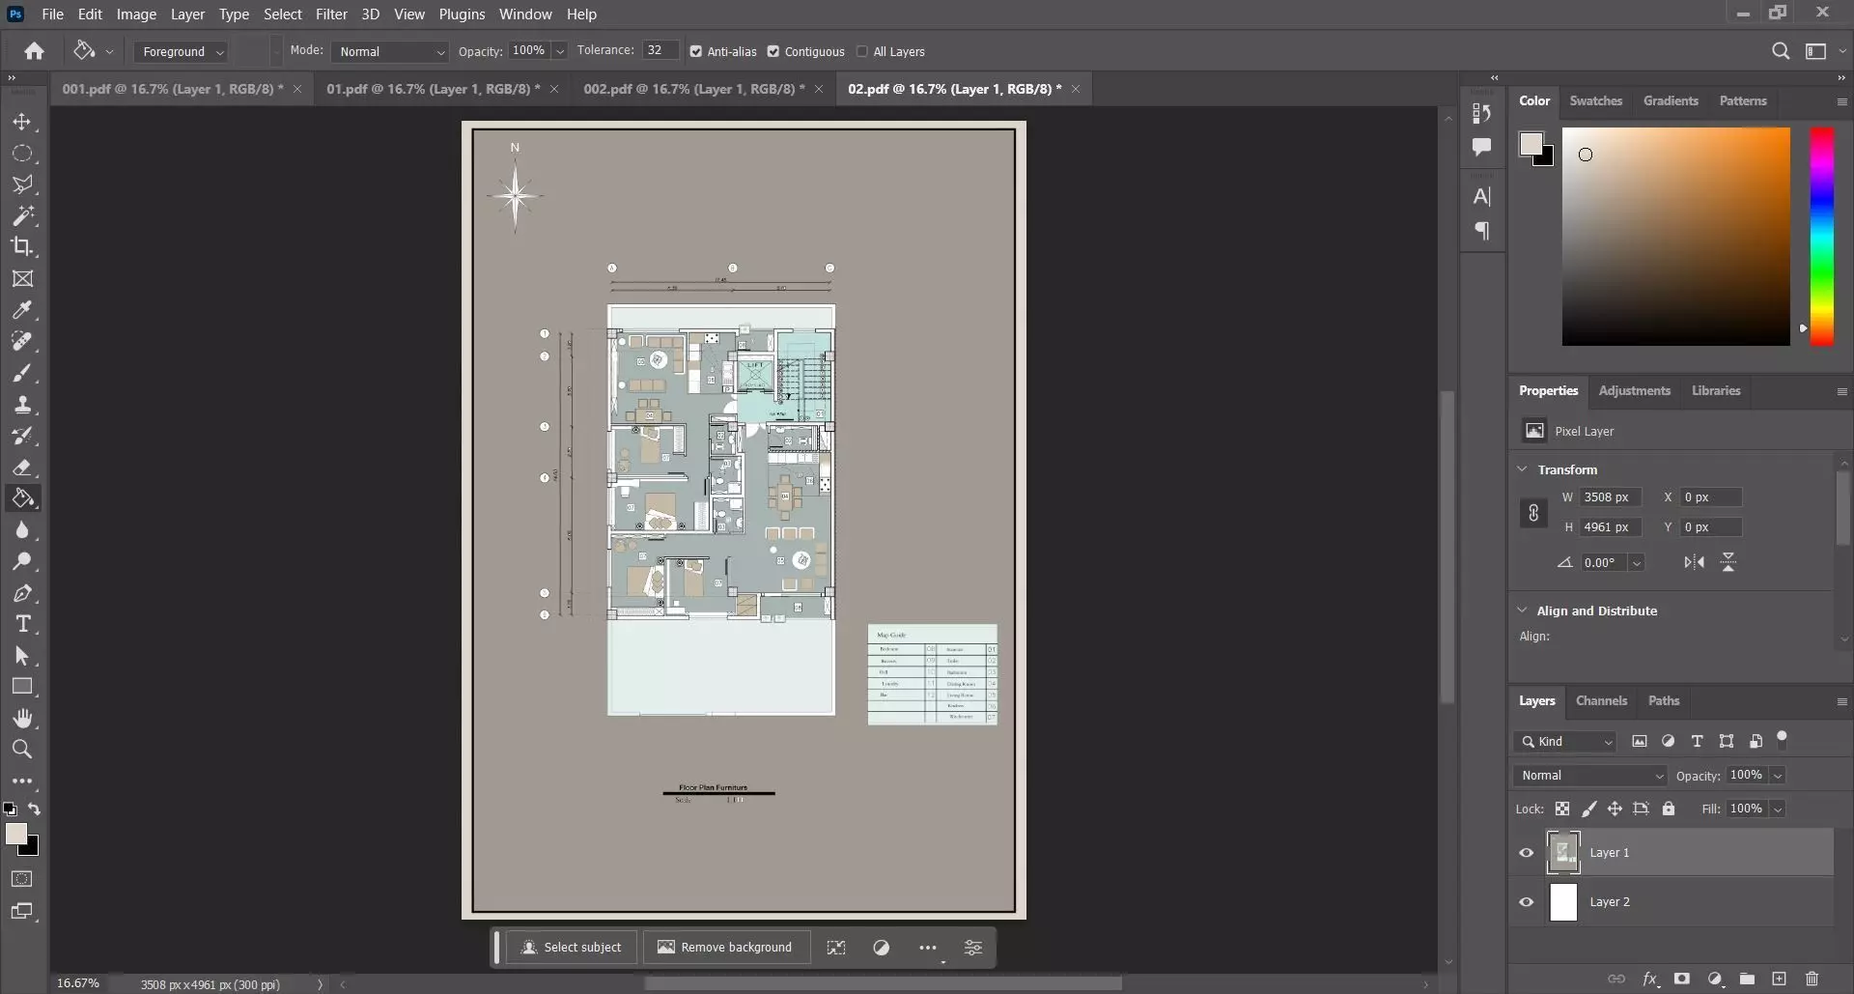
Task: Select the Blur tool
Action: (x=22, y=530)
